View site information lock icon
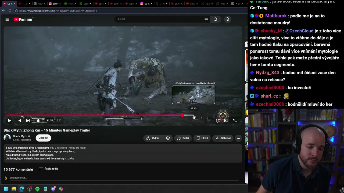 [x=16, y=11]
